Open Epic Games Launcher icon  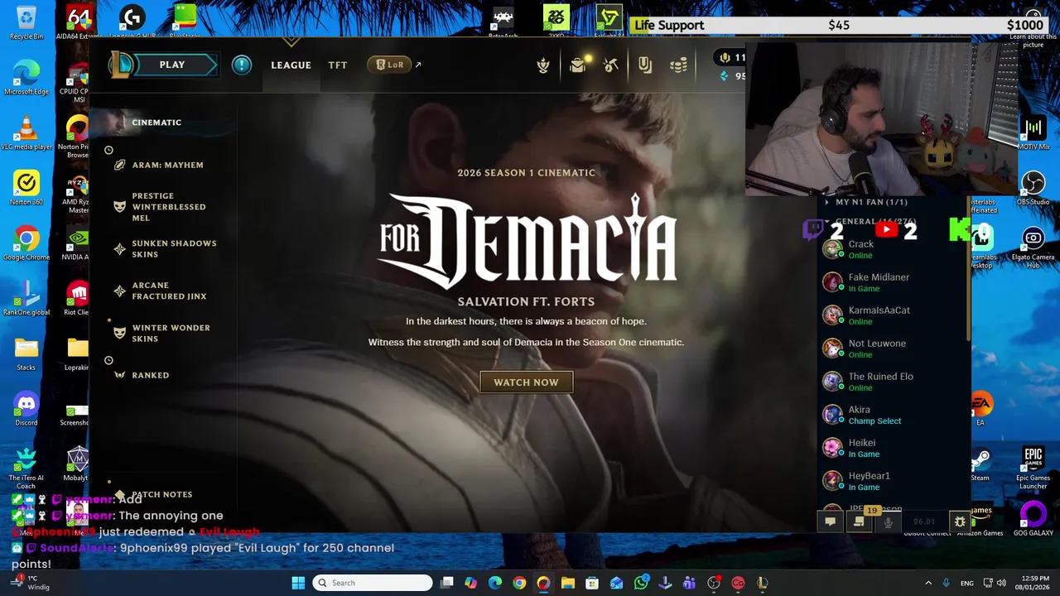(x=1033, y=468)
